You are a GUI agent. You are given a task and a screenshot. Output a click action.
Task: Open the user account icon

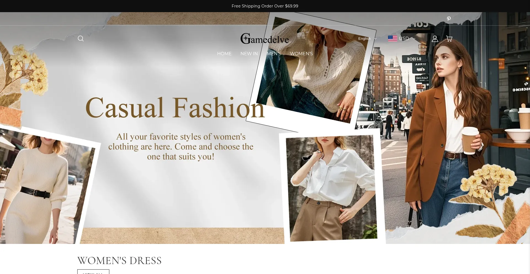pos(435,39)
